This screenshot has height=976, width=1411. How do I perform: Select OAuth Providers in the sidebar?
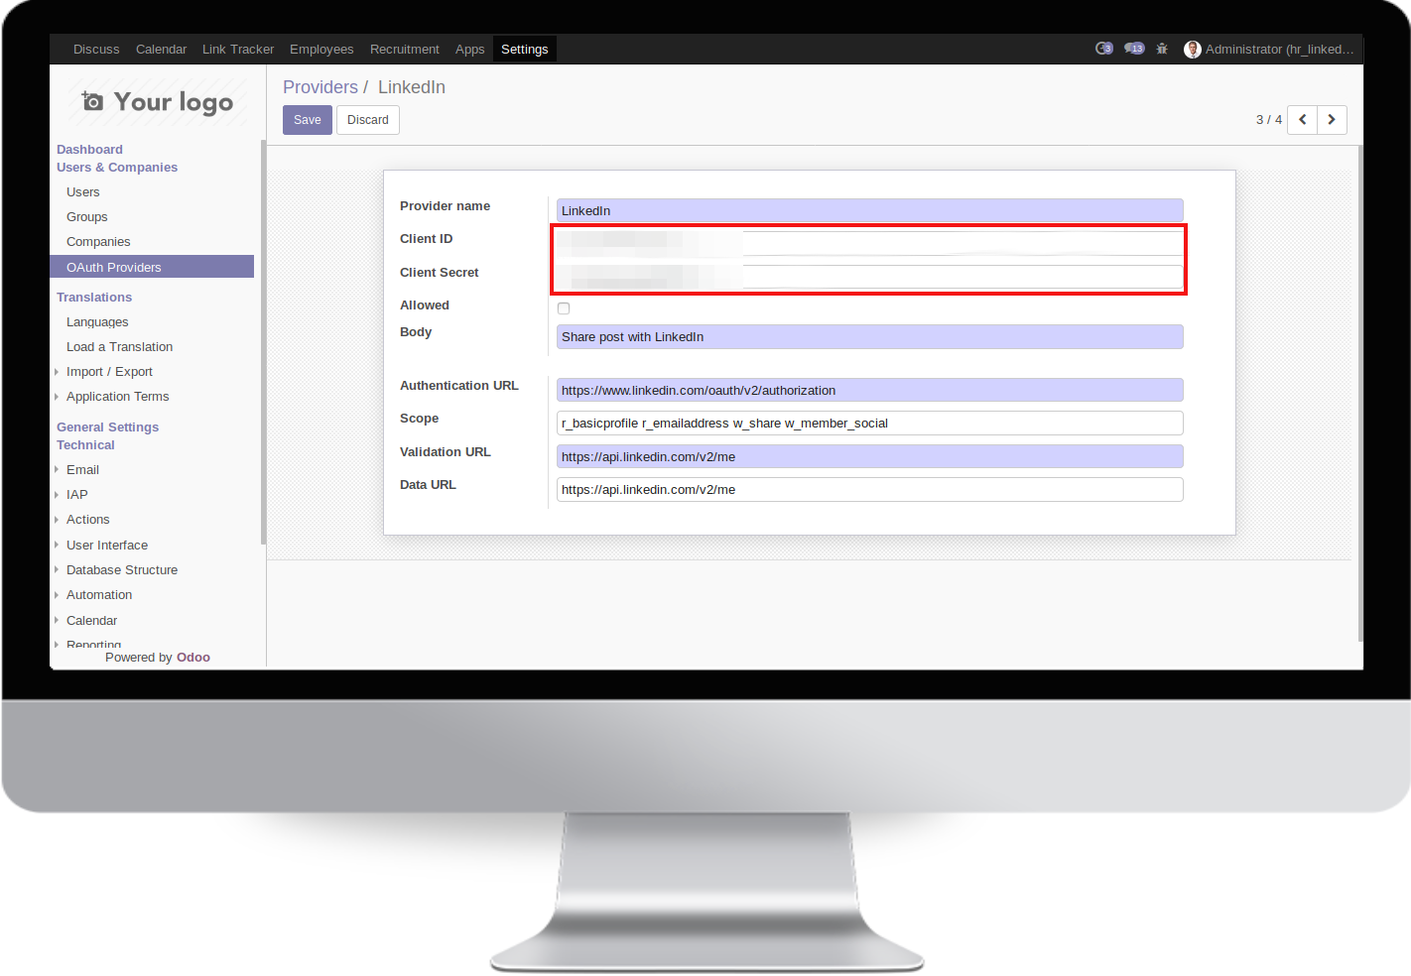152,267
